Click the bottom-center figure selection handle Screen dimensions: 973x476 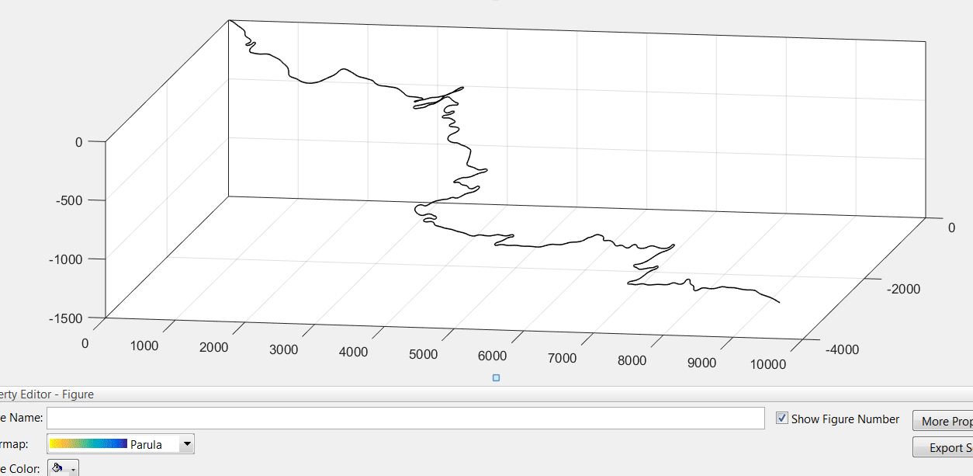(x=497, y=378)
